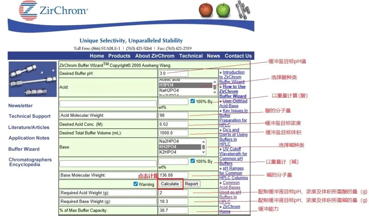The width and height of the screenshot is (369, 216).
Task: Click the user-defined acid name field
Action: click(108, 104)
